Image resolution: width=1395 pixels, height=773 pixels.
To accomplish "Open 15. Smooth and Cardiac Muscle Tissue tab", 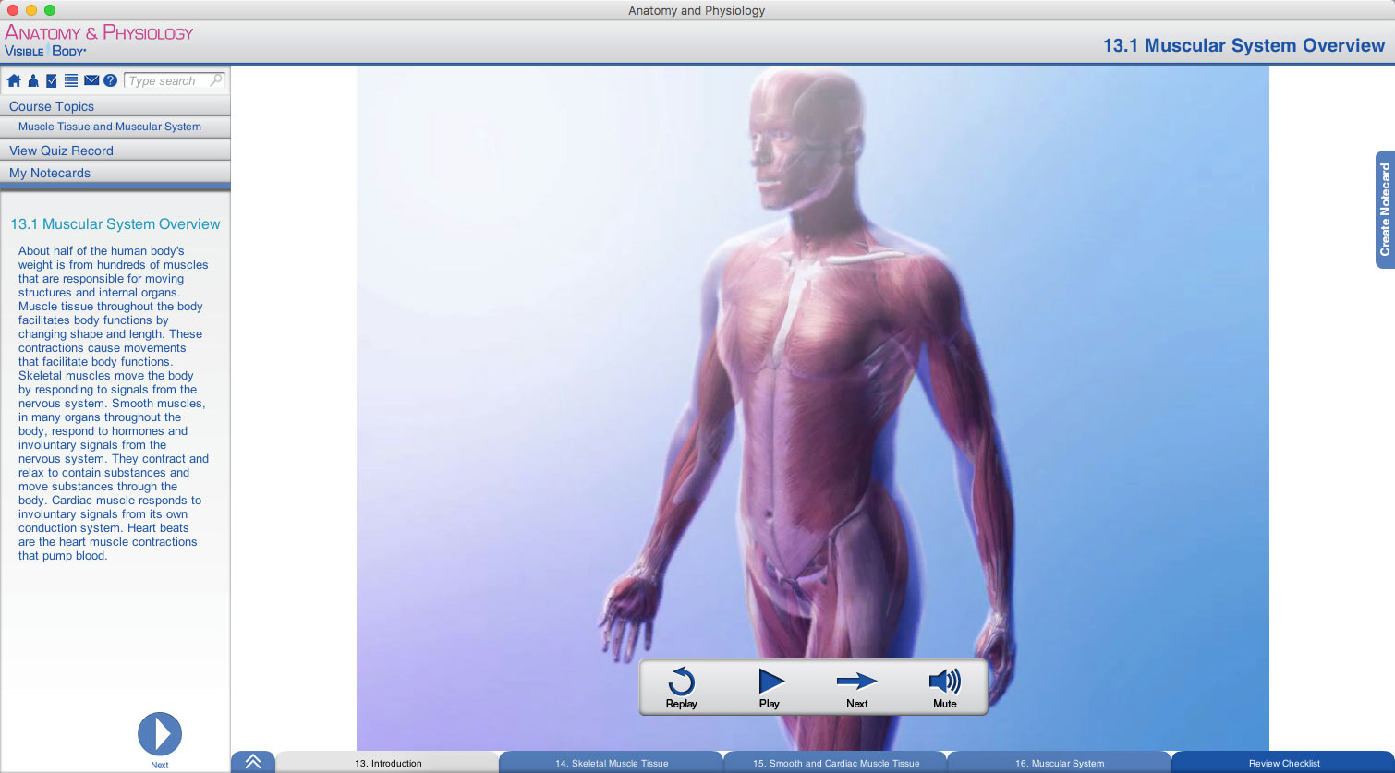I will click(x=836, y=763).
